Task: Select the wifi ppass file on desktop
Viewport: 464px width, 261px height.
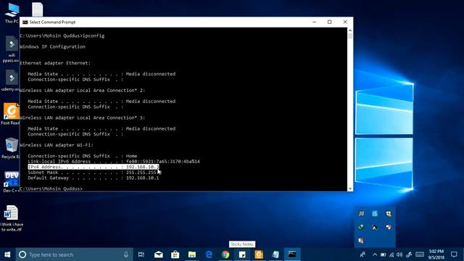Action: click(x=12, y=49)
